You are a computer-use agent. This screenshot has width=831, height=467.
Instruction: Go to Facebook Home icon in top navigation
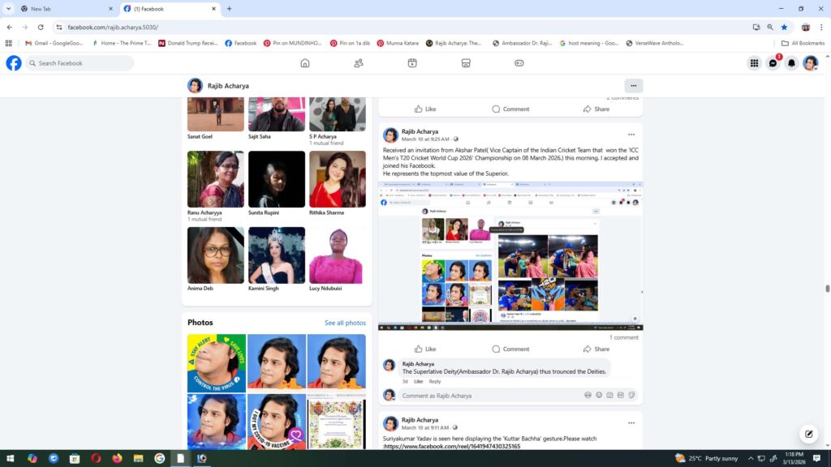point(305,63)
